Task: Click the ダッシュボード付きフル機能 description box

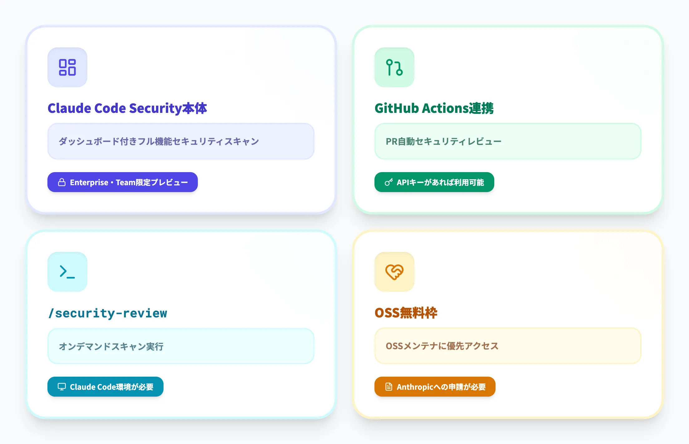Action: 181,141
